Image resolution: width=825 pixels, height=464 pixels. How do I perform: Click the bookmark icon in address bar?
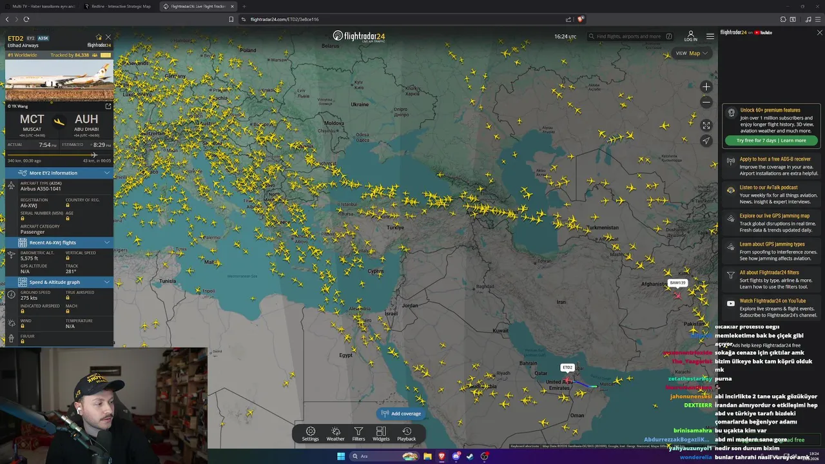tap(231, 19)
